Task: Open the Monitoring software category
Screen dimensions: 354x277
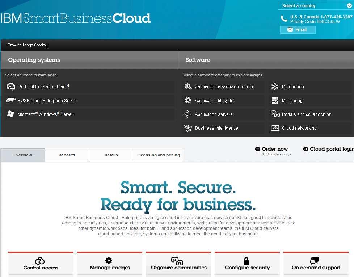Action: [x=310, y=100]
